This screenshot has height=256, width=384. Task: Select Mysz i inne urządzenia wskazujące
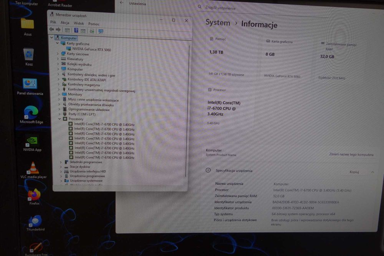[93, 100]
